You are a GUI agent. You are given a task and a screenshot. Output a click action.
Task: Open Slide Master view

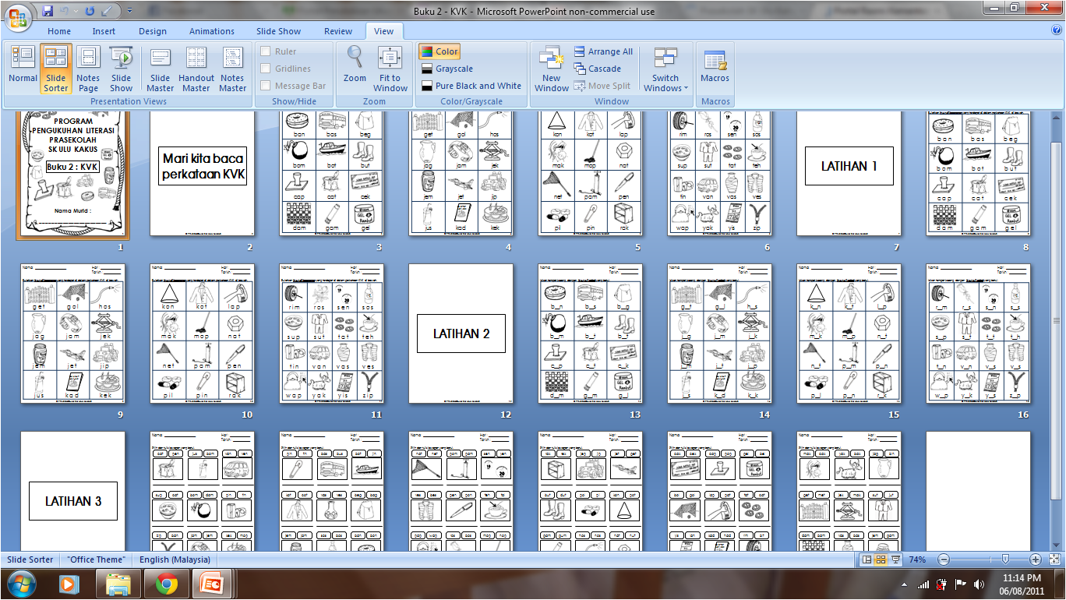[x=161, y=68]
